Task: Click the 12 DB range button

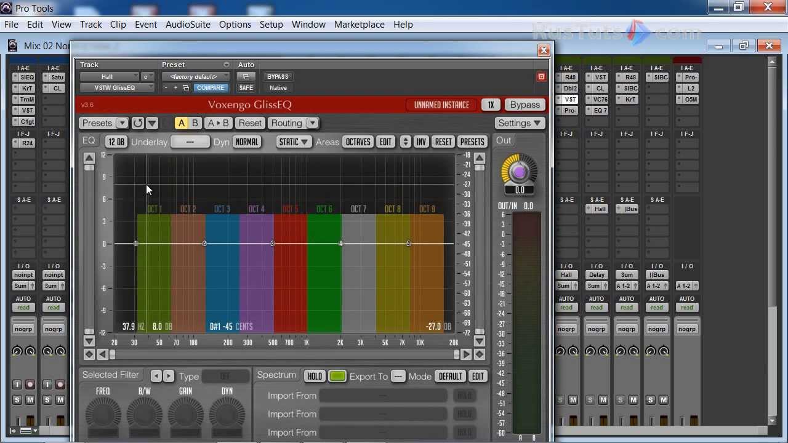Action: coord(116,142)
